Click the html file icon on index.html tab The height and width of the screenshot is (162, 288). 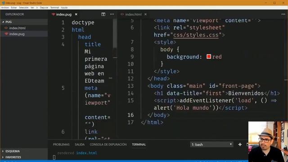[x=122, y=14]
